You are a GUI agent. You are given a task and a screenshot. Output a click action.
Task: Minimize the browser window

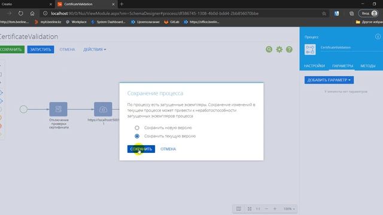click(363, 4)
